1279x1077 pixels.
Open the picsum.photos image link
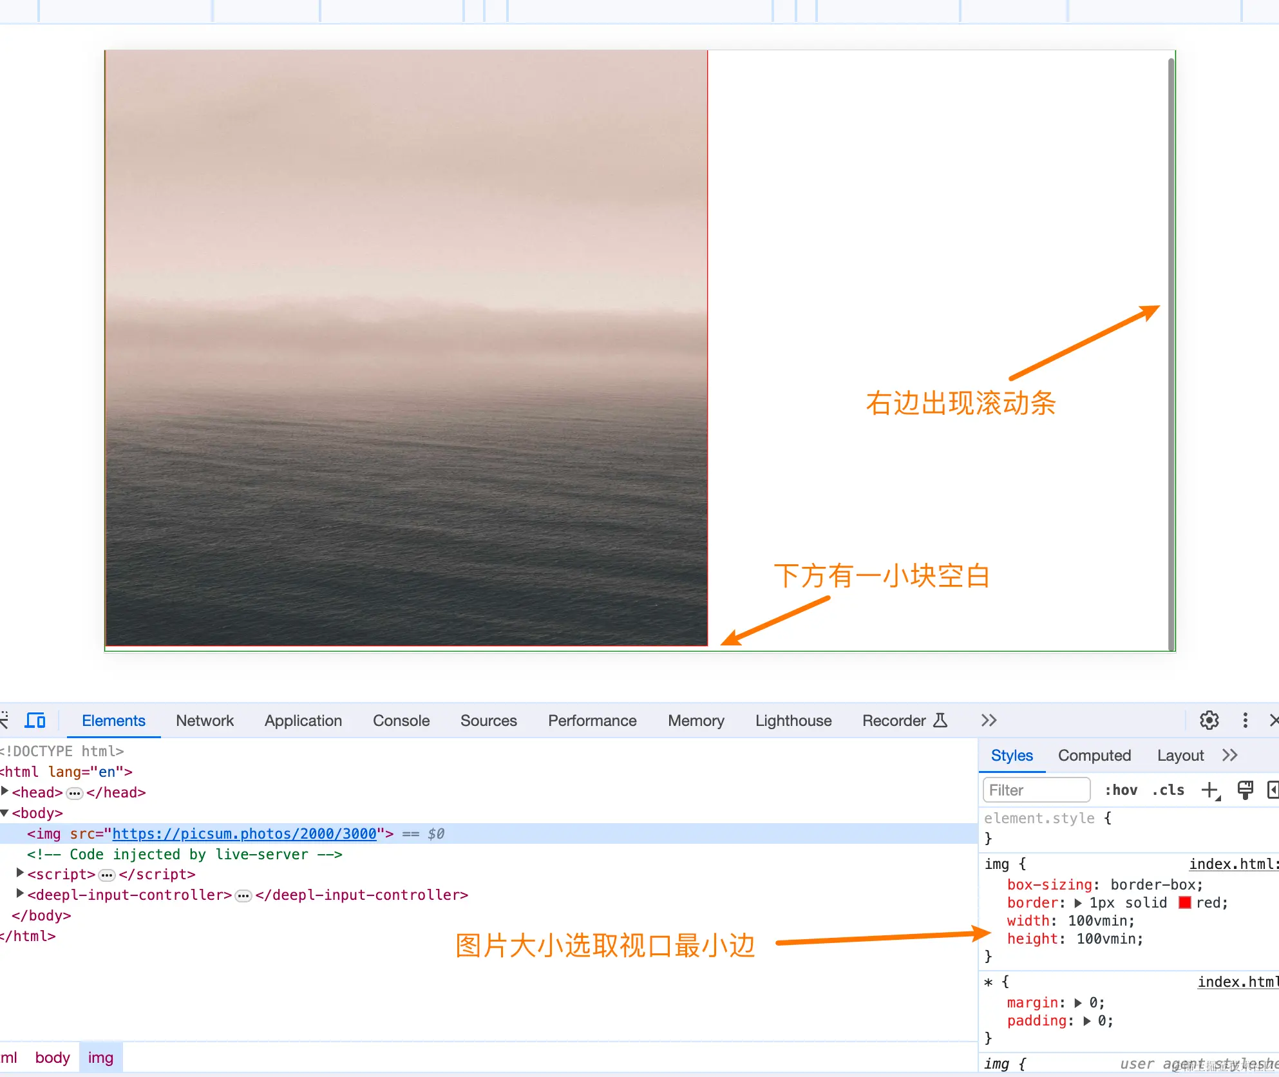245,834
